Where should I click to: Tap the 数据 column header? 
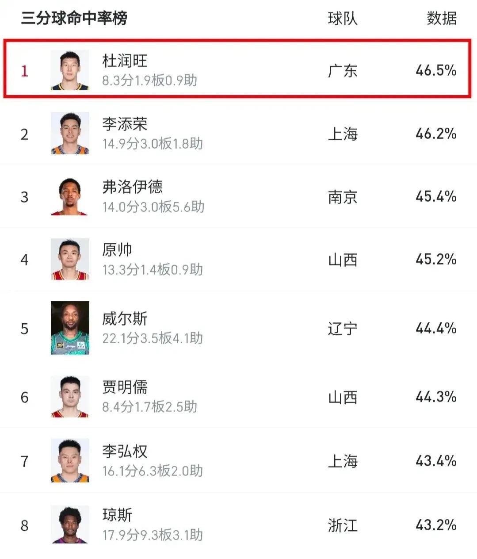click(442, 19)
